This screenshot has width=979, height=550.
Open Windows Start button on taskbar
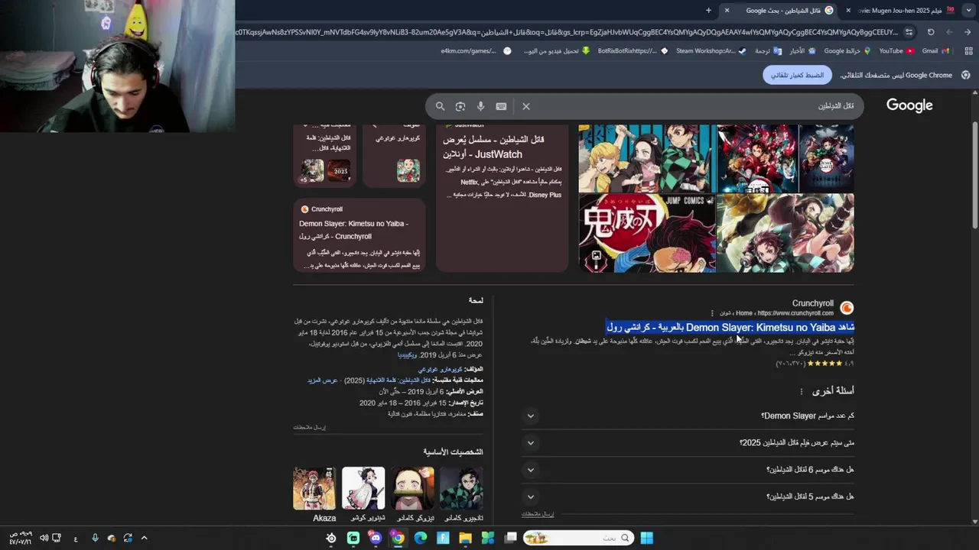[x=647, y=538]
